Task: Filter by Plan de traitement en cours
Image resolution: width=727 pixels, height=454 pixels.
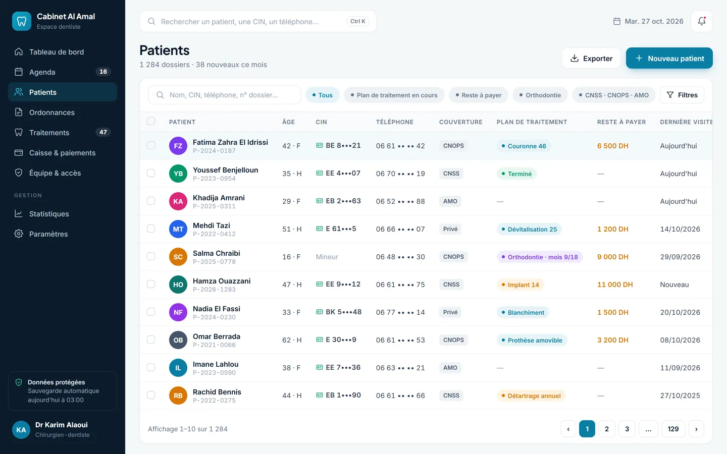Action: (x=394, y=95)
